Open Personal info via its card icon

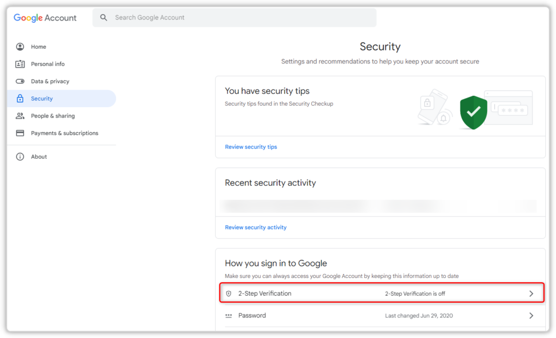(x=20, y=64)
